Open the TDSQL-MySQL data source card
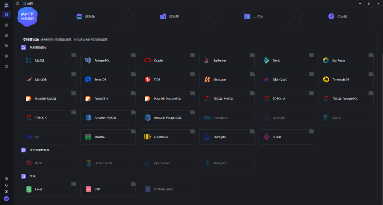The width and height of the screenshot is (383, 205). tap(227, 99)
